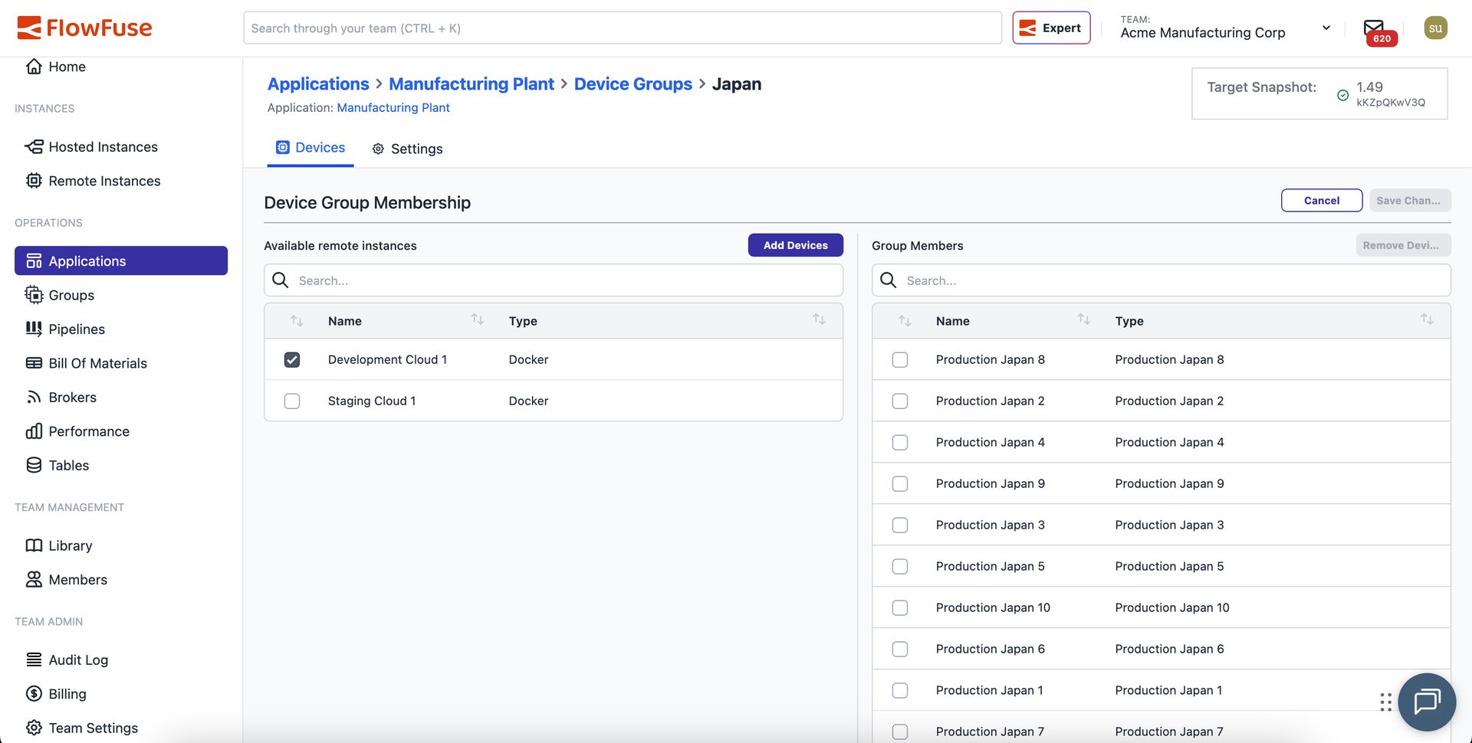Open Device Groups breadcrumb link
The image size is (1472, 743).
[632, 84]
